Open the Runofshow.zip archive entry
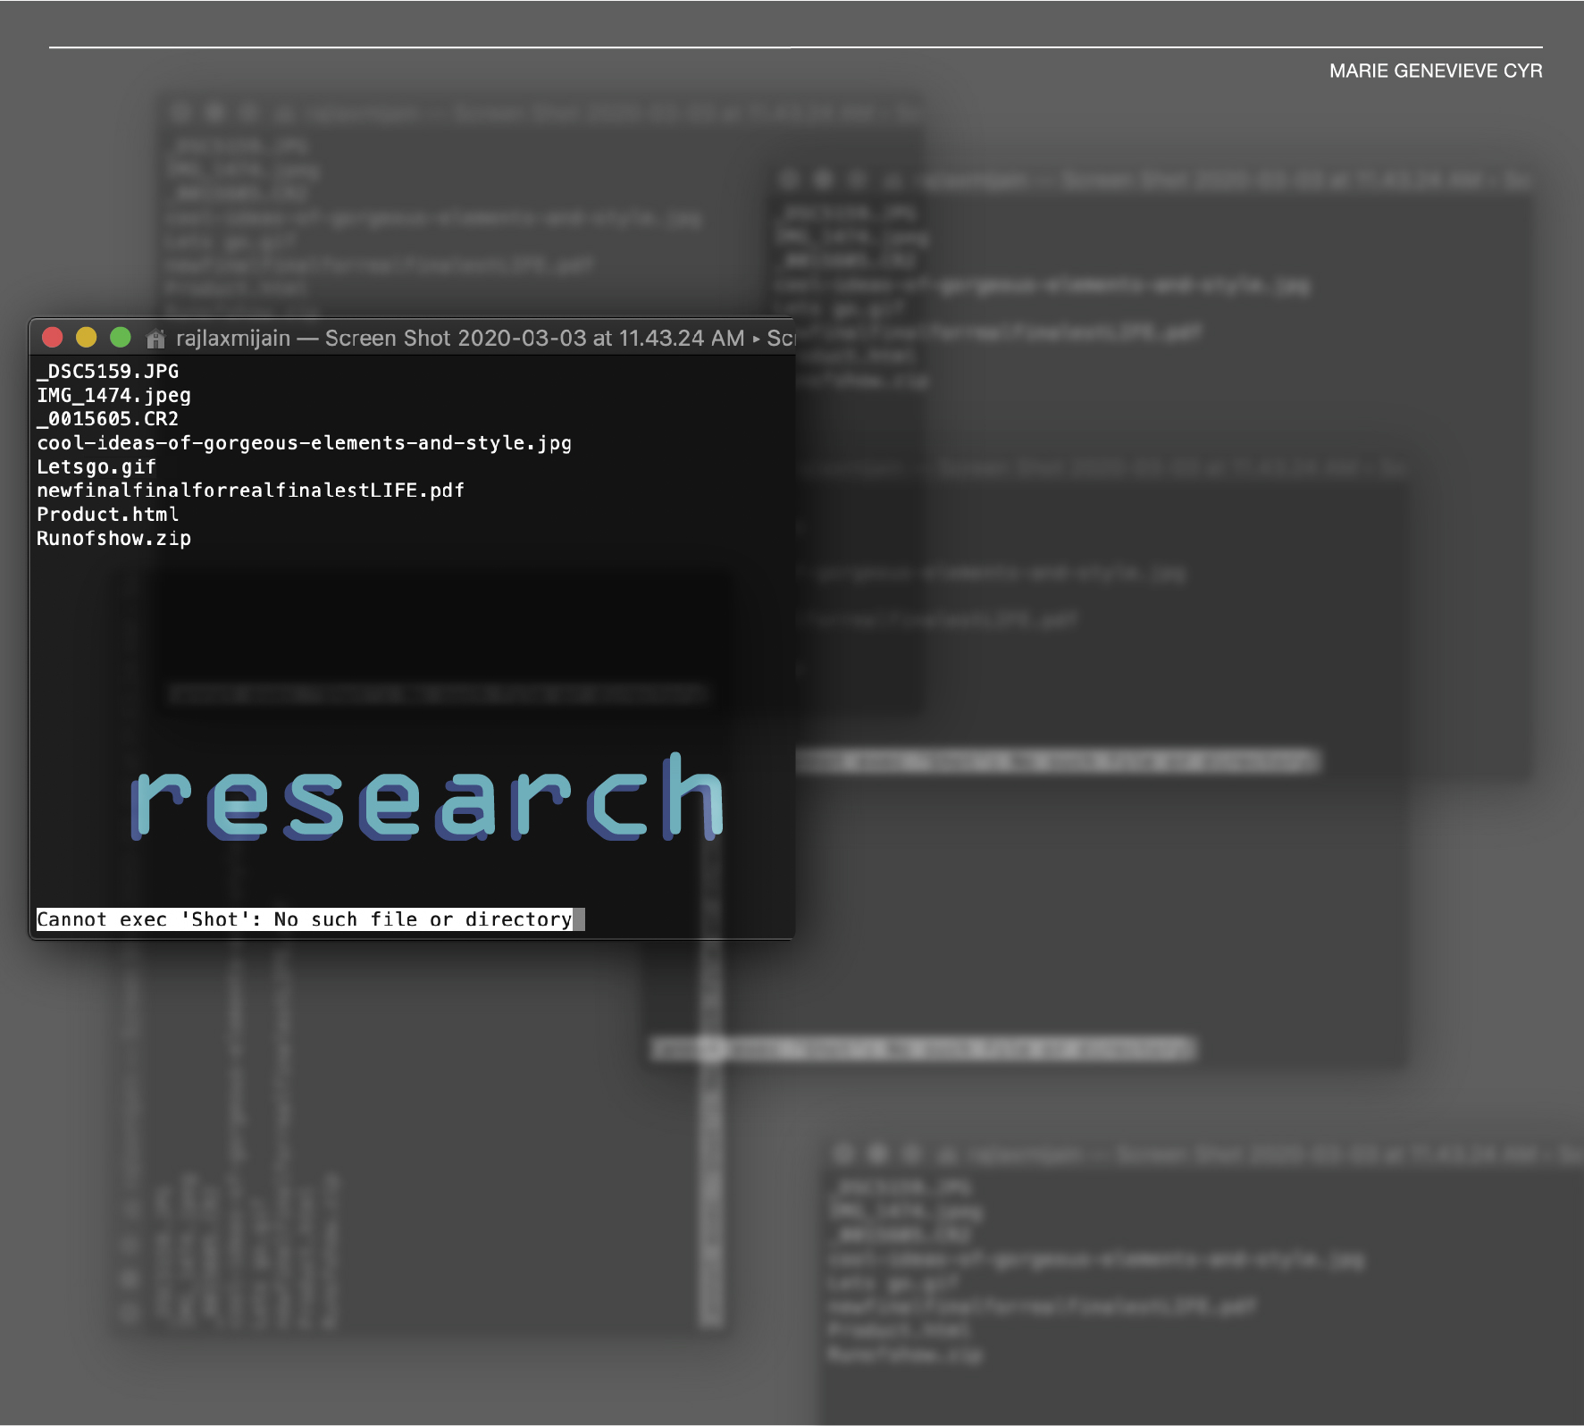This screenshot has height=1426, width=1584. tap(113, 538)
